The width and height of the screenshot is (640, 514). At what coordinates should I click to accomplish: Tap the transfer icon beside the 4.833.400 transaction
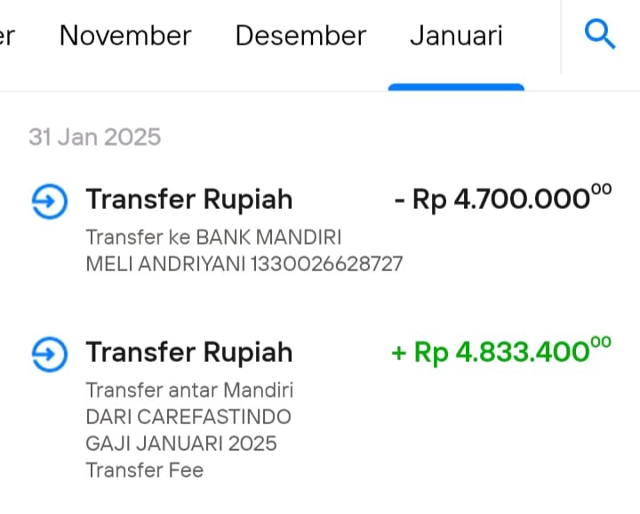[50, 354]
